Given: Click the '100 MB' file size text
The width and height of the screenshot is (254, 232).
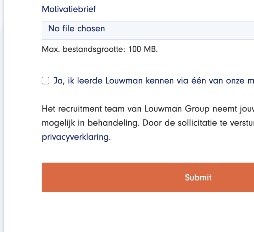Looking at the screenshot, I should coord(142,49).
